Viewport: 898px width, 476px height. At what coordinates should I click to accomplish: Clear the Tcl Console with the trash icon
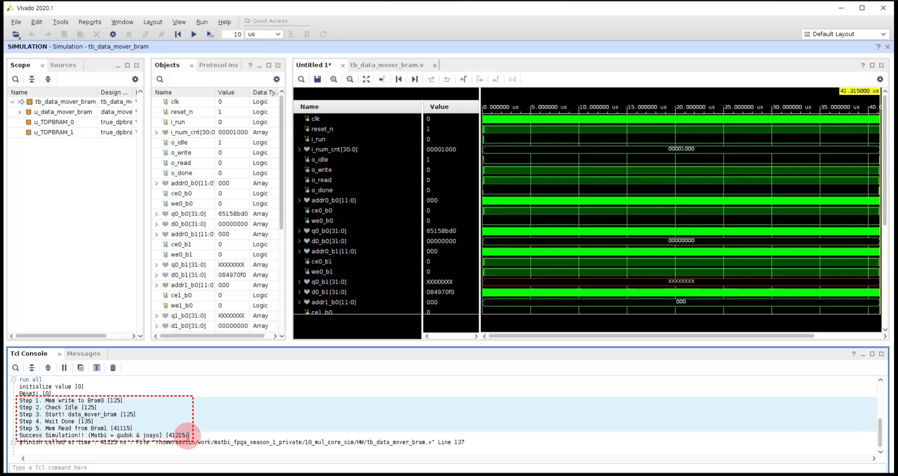coord(113,368)
